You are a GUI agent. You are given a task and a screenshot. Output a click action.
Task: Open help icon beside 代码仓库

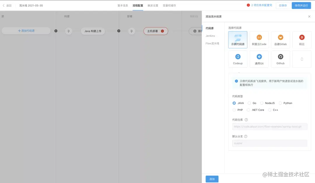point(246,120)
